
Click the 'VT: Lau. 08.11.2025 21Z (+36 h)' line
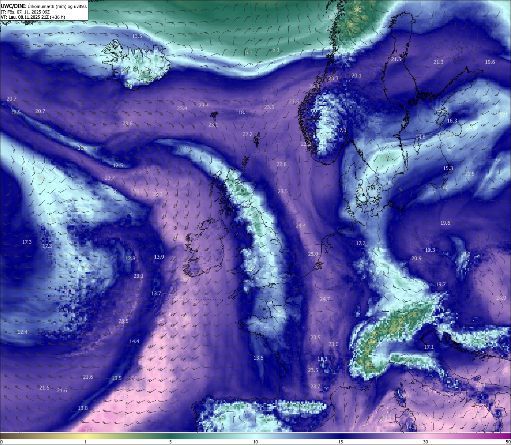[x=33, y=18]
